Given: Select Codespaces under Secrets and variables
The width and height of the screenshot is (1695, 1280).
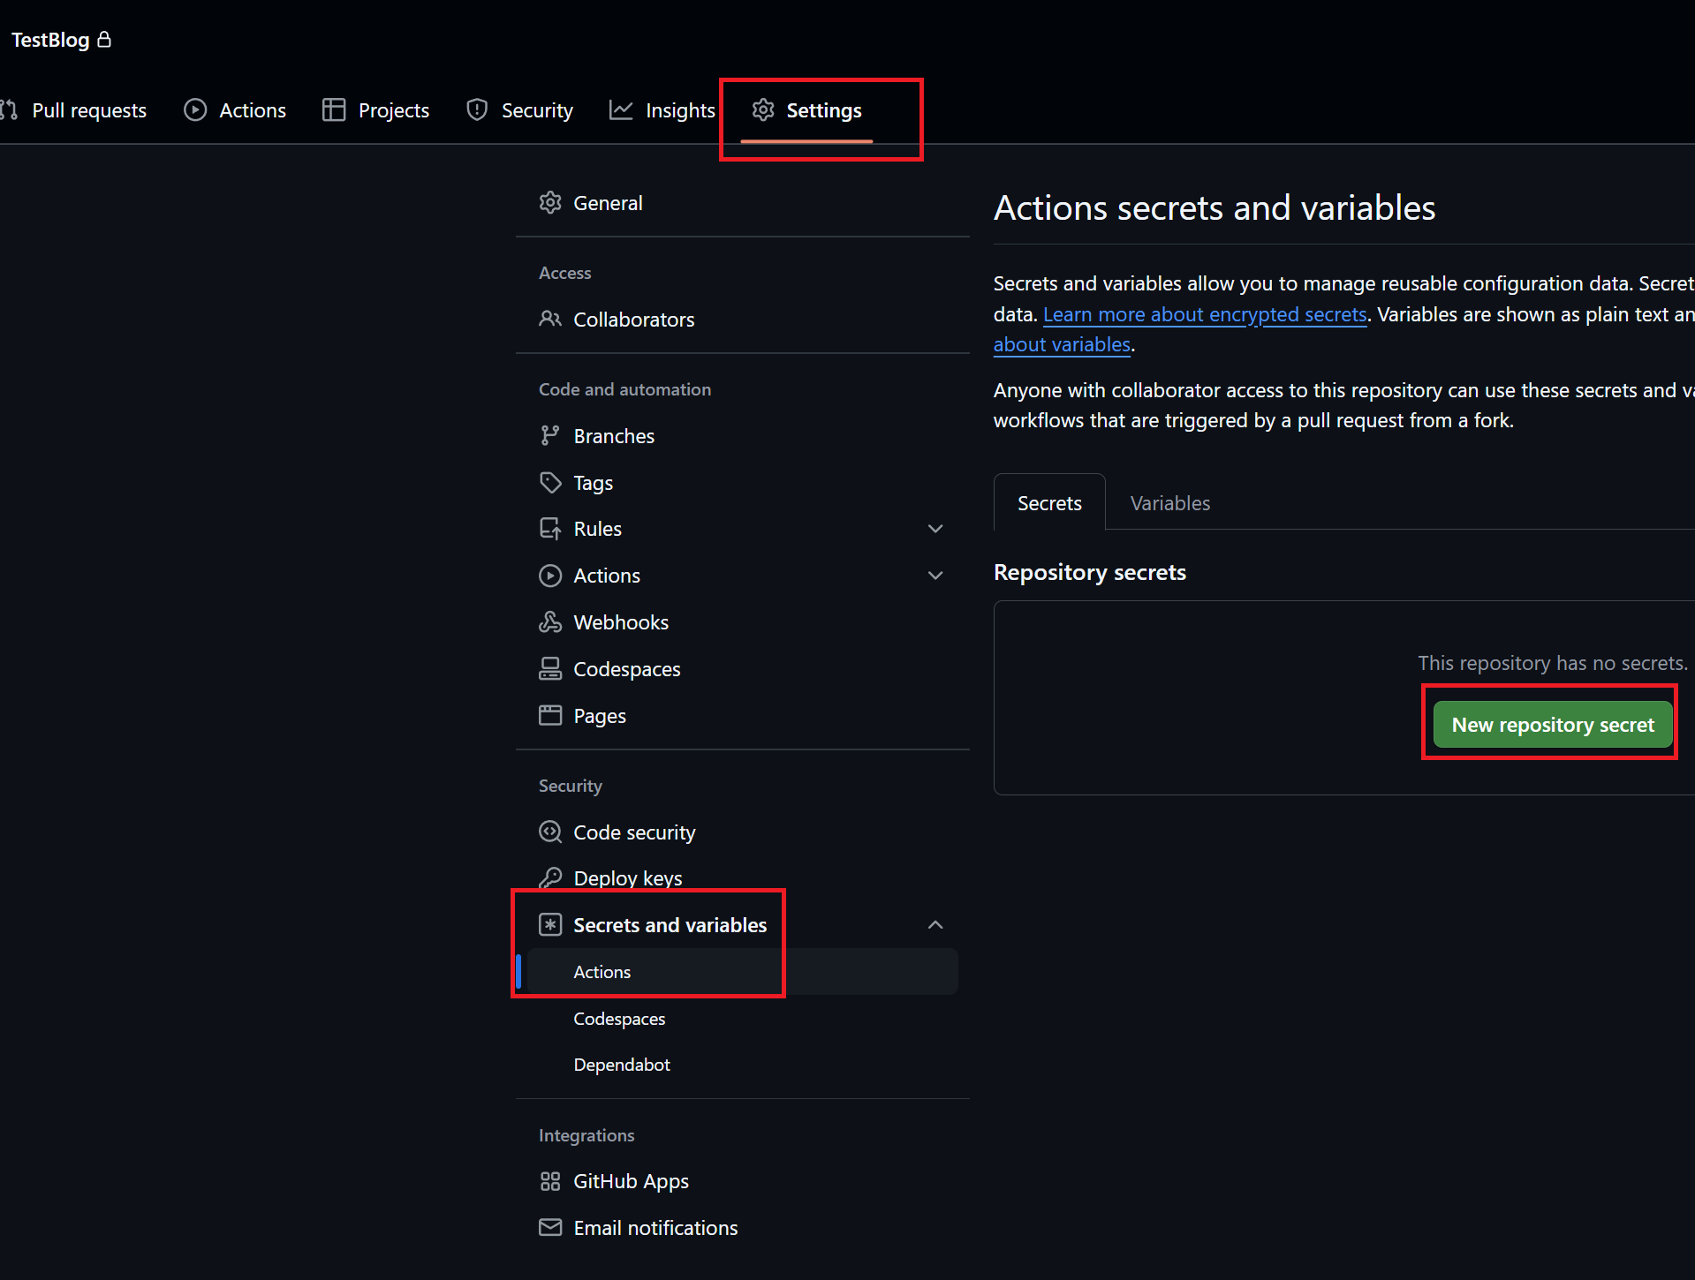Looking at the screenshot, I should [742, 1018].
